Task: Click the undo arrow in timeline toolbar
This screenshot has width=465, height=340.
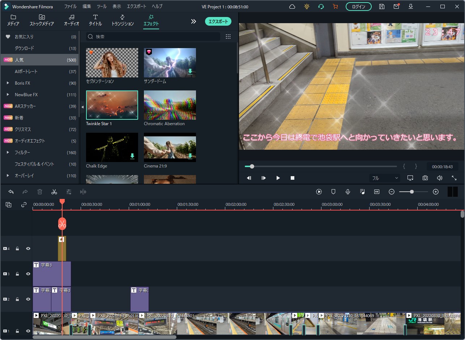Action: (x=11, y=192)
